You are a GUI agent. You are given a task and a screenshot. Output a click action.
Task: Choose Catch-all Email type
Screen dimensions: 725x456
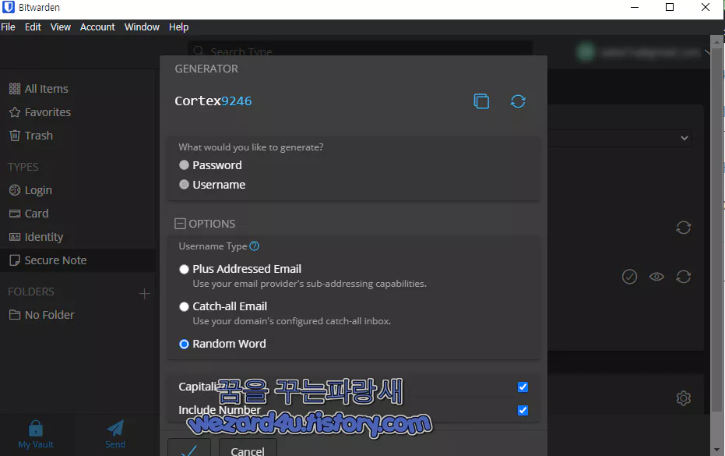pyautogui.click(x=184, y=306)
